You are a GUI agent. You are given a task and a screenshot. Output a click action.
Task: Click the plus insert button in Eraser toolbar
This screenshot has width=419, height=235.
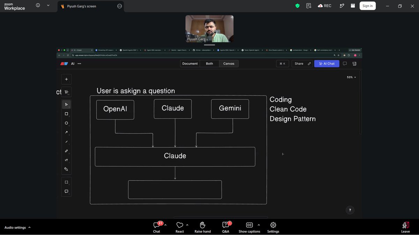pos(66,79)
